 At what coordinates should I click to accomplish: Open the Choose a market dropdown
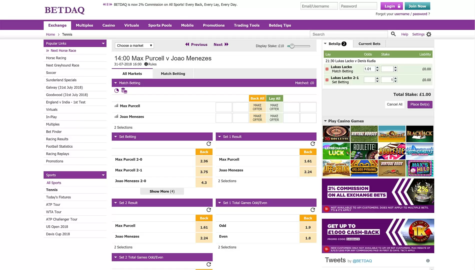point(134,45)
